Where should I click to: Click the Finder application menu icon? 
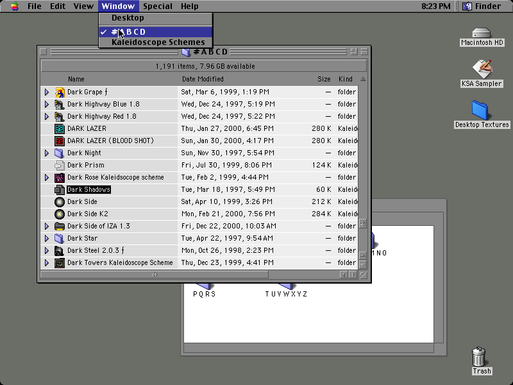point(467,6)
